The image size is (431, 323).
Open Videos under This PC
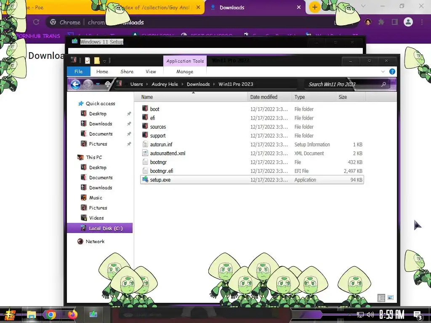coord(96,218)
